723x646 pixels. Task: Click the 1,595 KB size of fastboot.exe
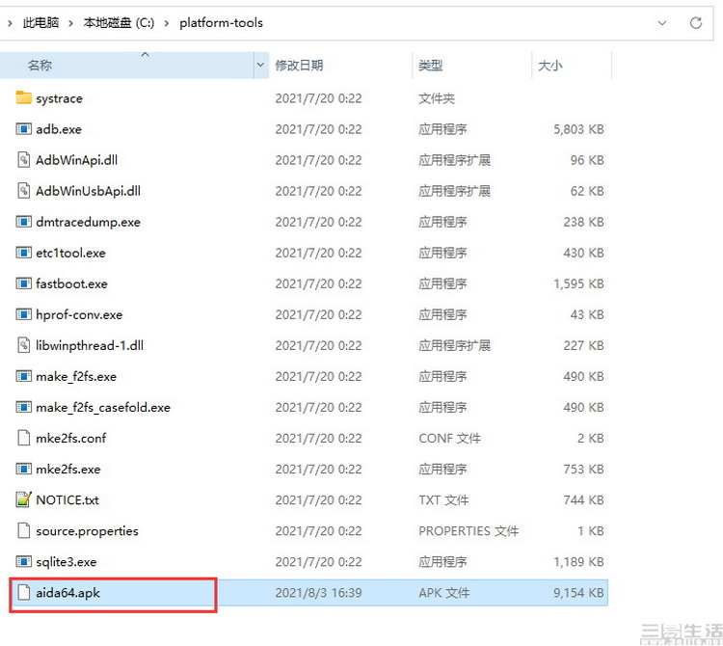tap(578, 283)
